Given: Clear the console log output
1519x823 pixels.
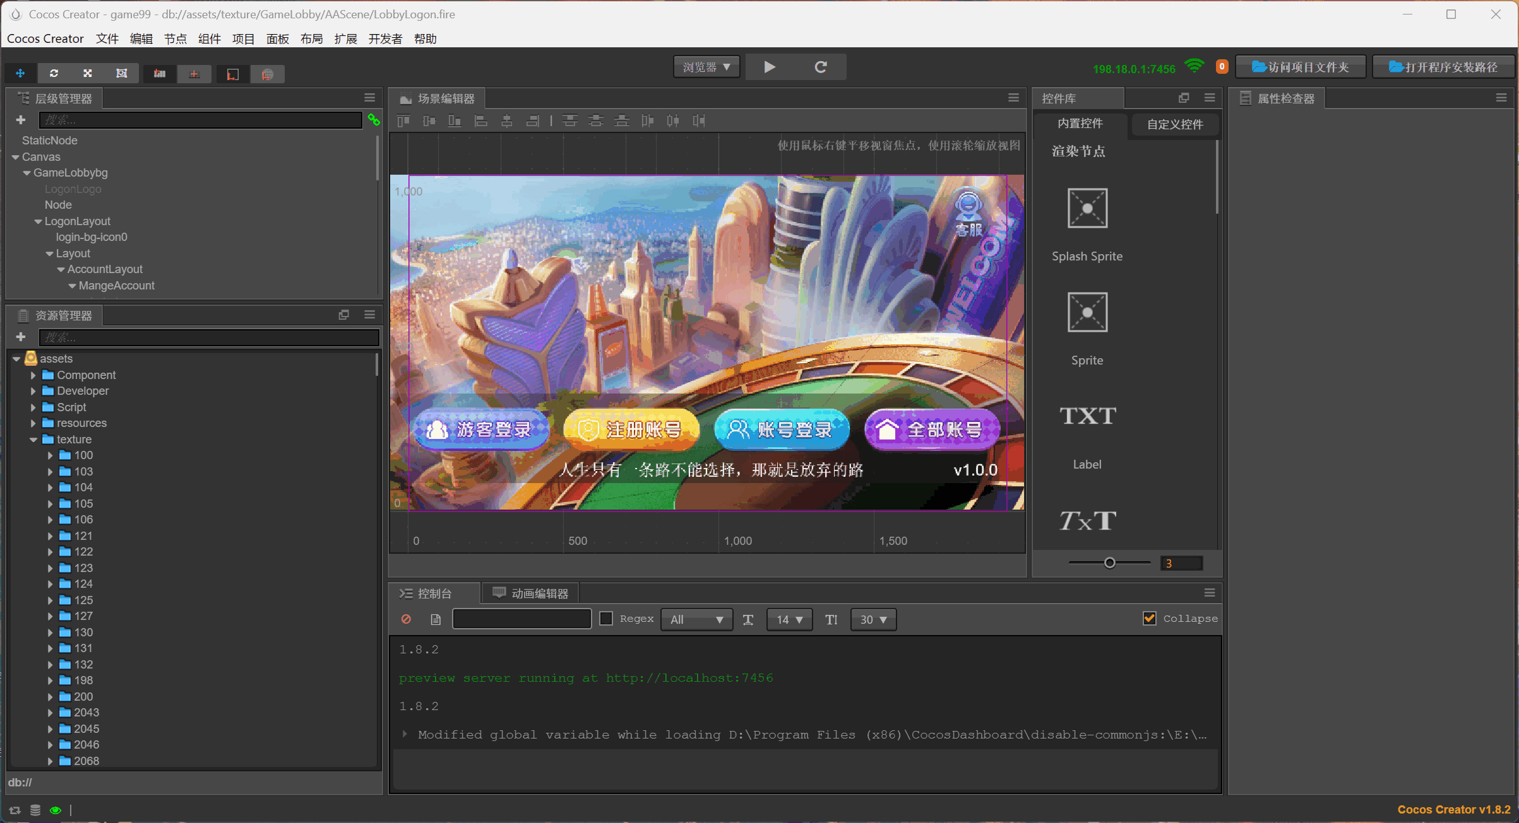Looking at the screenshot, I should (406, 619).
